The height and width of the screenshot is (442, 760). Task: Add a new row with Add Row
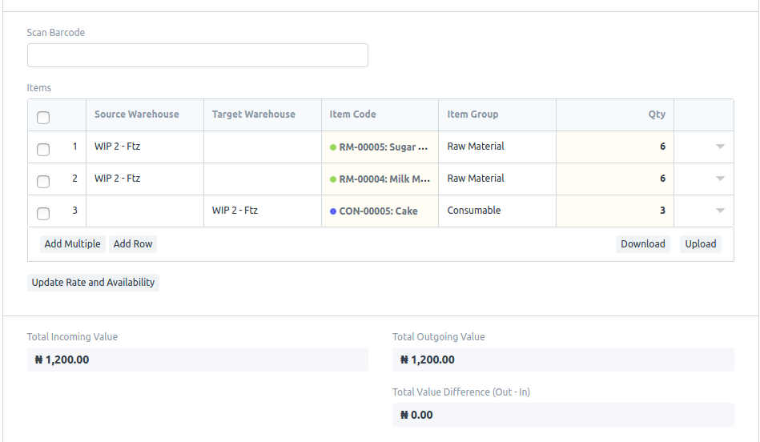pyautogui.click(x=133, y=243)
